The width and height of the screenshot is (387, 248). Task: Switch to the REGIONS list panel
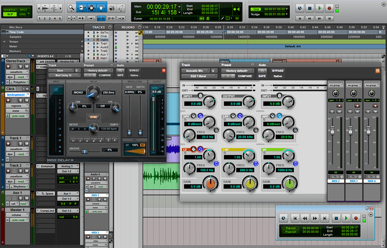point(128,27)
